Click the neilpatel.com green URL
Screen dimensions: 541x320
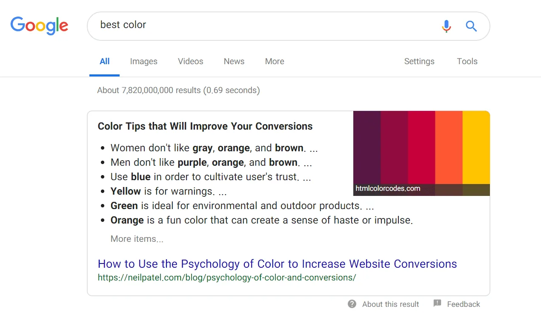pos(227,278)
